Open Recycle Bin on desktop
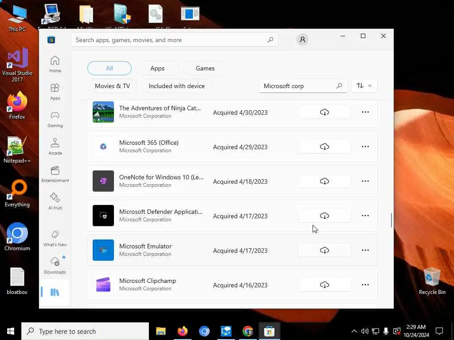This screenshot has height=340, width=454. [x=432, y=281]
